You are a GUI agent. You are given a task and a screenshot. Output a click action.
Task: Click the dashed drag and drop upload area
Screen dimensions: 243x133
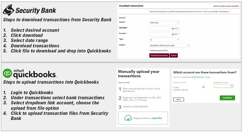[143, 118]
